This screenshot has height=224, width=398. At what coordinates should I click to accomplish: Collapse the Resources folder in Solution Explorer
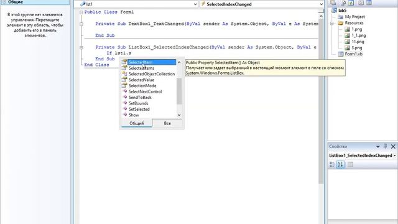click(331, 23)
